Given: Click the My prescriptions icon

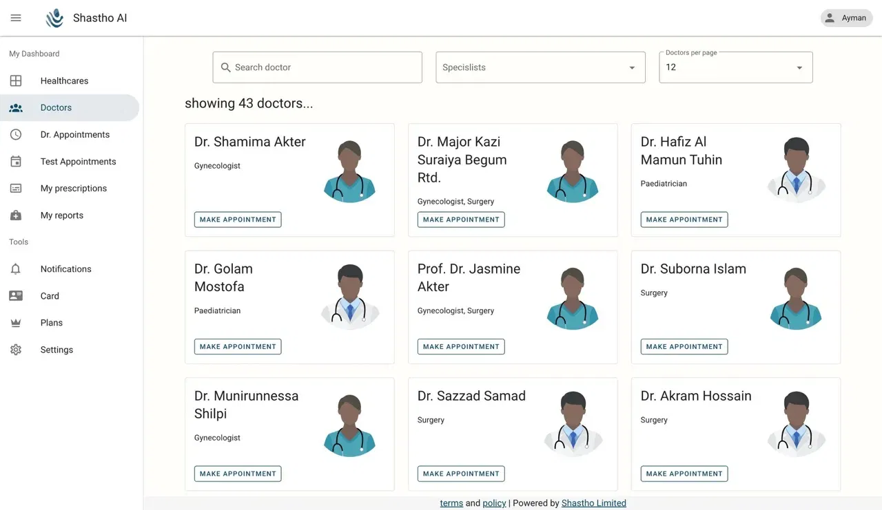Looking at the screenshot, I should point(16,189).
